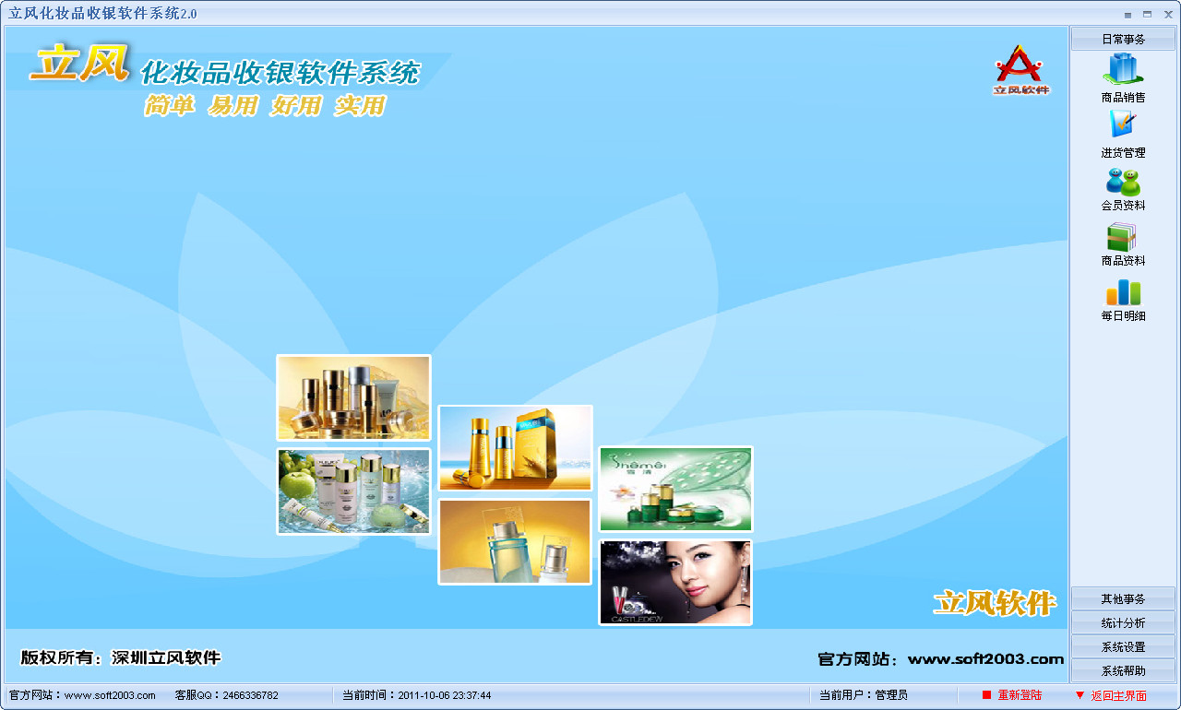This screenshot has height=710, width=1181.
Task: Expand the 其他事务 sidebar section
Action: [1123, 599]
